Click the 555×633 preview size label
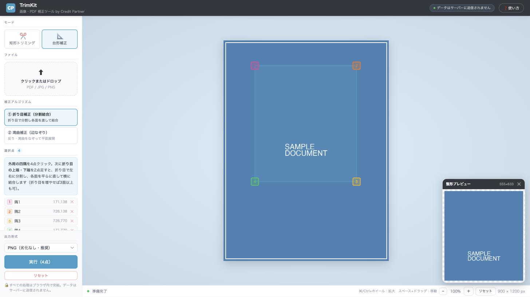The width and height of the screenshot is (530, 297). (506, 184)
